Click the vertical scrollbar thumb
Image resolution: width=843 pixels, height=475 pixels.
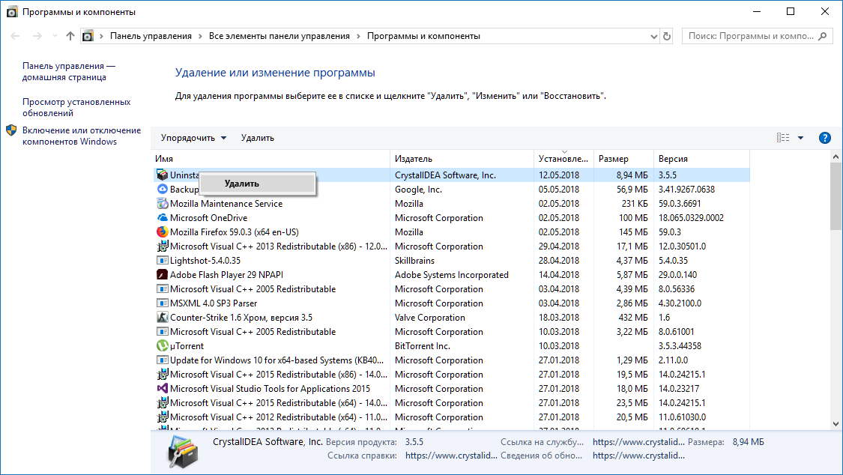(836, 196)
